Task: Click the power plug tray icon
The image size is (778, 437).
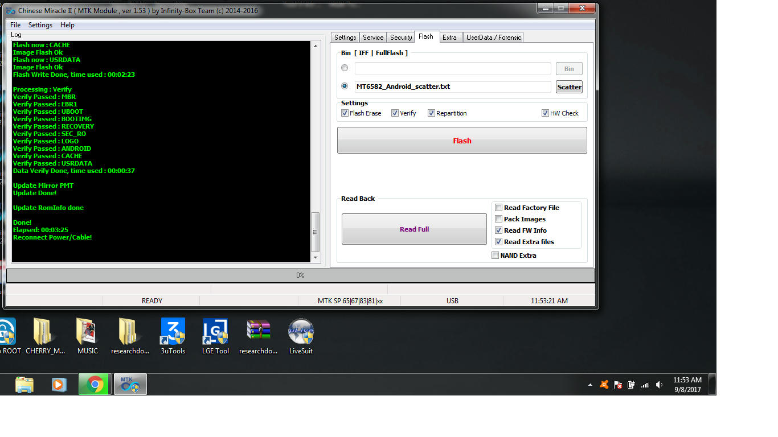Action: 631,385
